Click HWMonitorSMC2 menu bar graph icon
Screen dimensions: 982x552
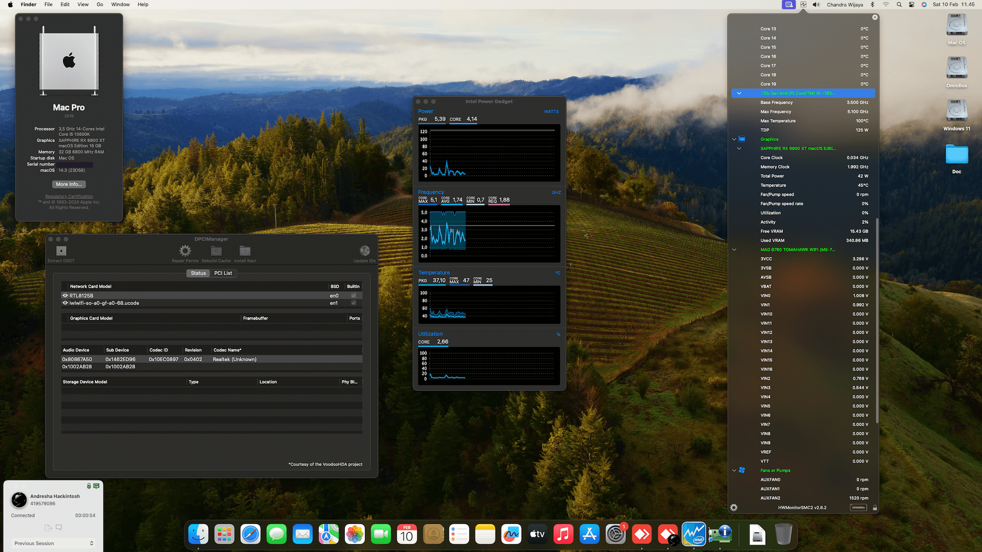coord(804,5)
